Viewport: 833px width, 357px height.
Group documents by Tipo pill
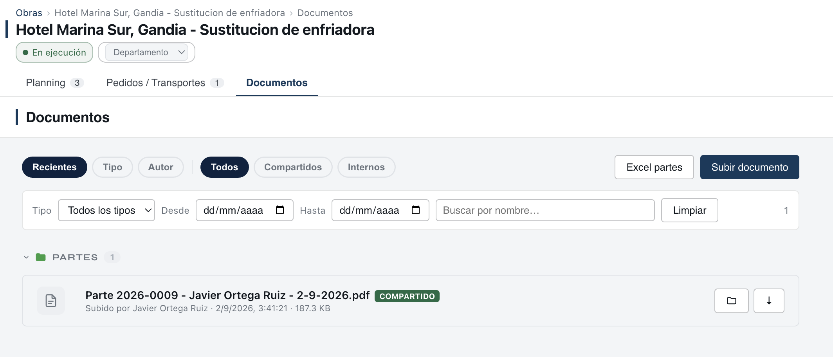(x=112, y=167)
